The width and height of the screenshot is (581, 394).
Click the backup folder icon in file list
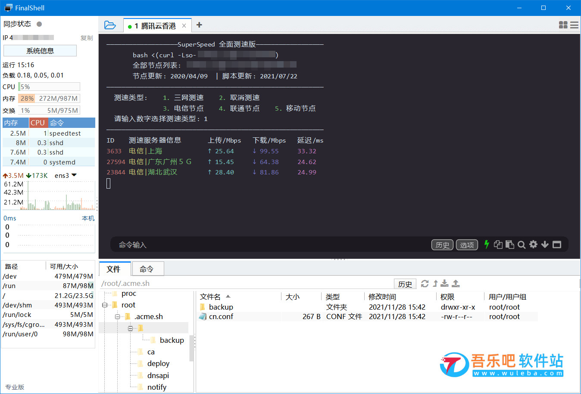pyautogui.click(x=203, y=307)
